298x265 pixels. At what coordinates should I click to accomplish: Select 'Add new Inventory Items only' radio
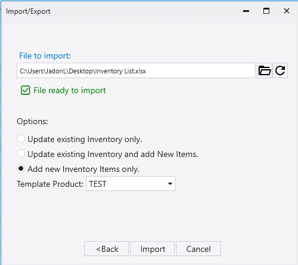pos(21,169)
